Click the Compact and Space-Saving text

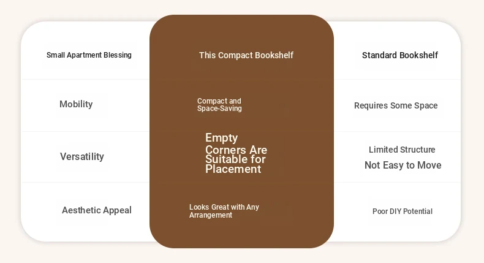point(219,105)
